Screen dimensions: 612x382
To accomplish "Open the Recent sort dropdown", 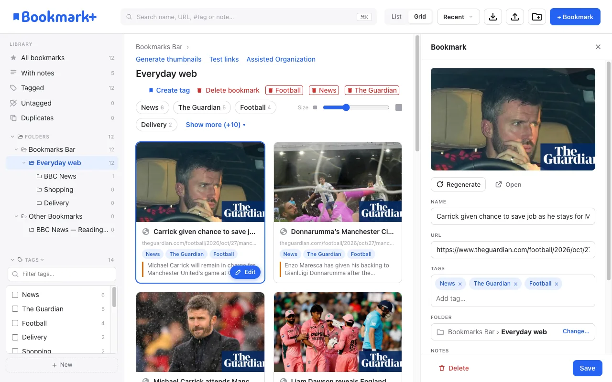I will pos(458,17).
